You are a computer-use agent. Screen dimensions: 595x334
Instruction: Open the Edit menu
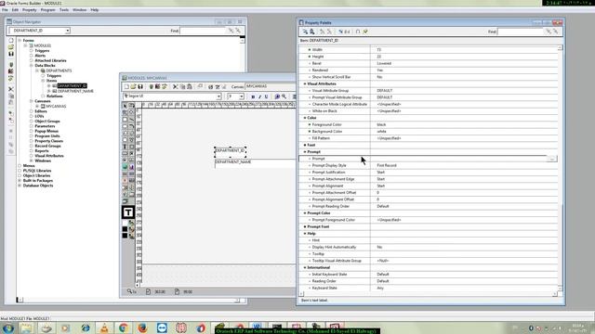click(15, 10)
